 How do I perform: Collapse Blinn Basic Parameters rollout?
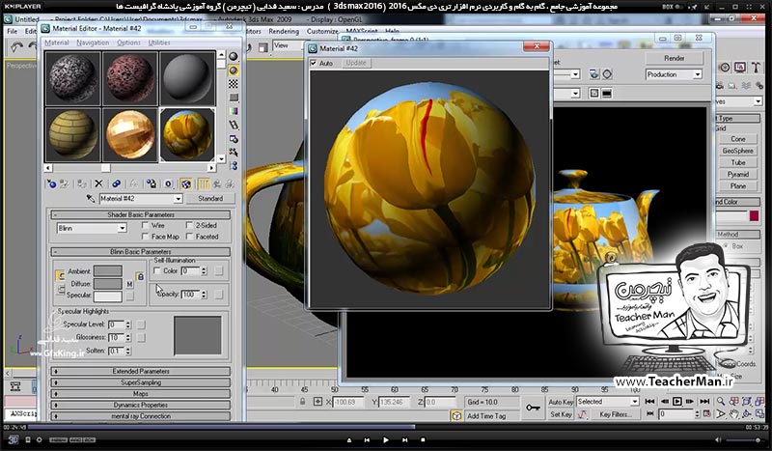(x=140, y=251)
